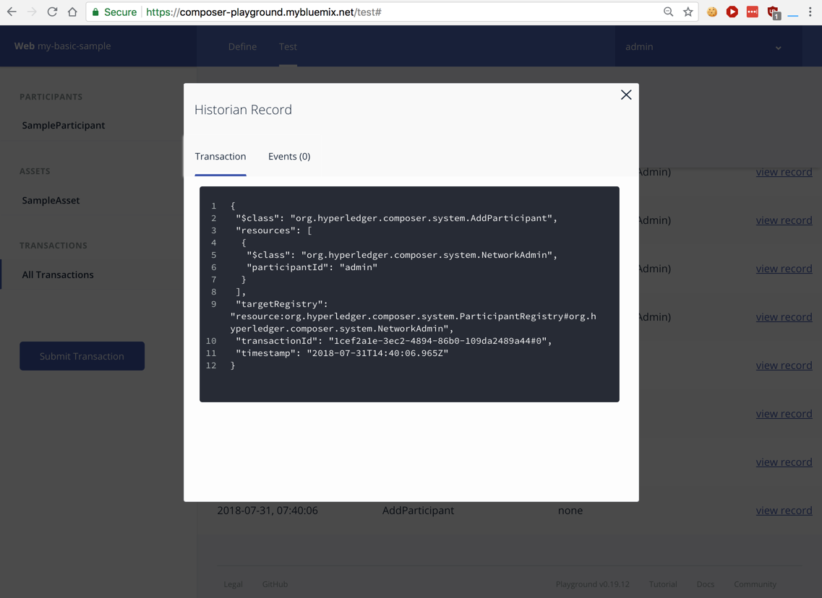822x598 pixels.
Task: Open the Tutorial footer link
Action: tap(663, 584)
